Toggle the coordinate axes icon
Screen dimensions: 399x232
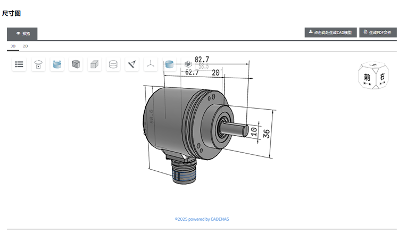151,64
